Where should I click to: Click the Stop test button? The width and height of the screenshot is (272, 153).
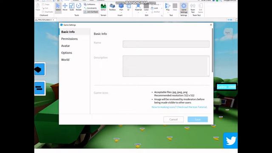[x=175, y=7]
